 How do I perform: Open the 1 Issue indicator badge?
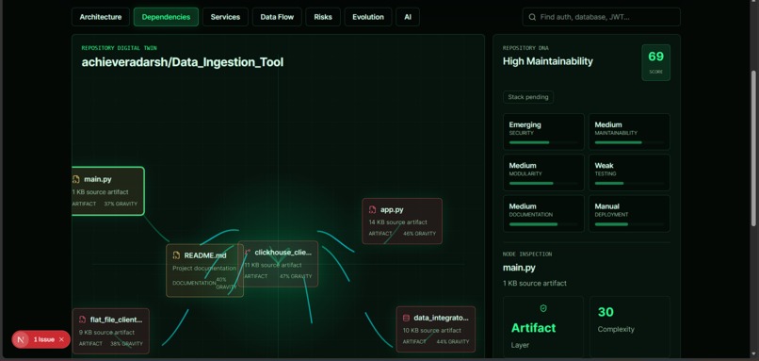click(x=41, y=339)
